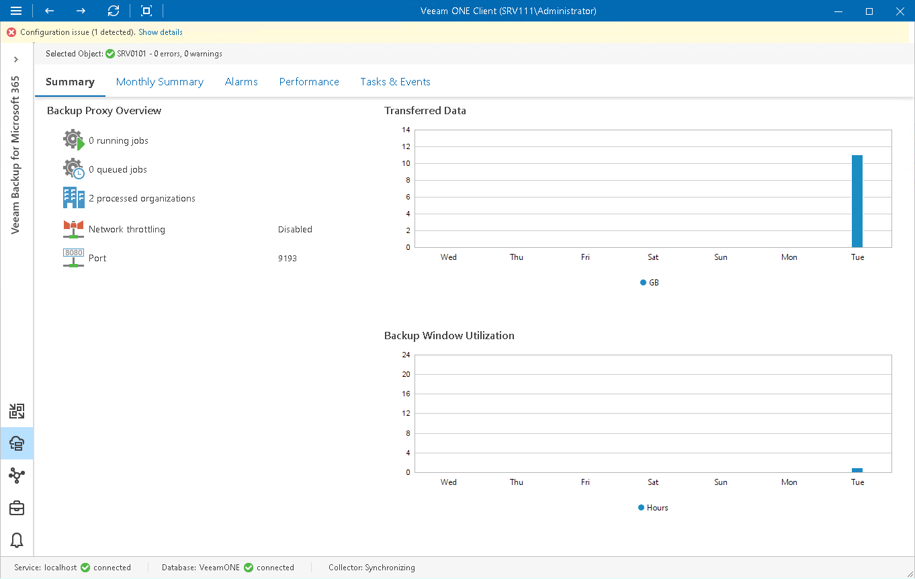Open the briefcase sidebar icon
This screenshot has height=579, width=915.
coord(17,508)
